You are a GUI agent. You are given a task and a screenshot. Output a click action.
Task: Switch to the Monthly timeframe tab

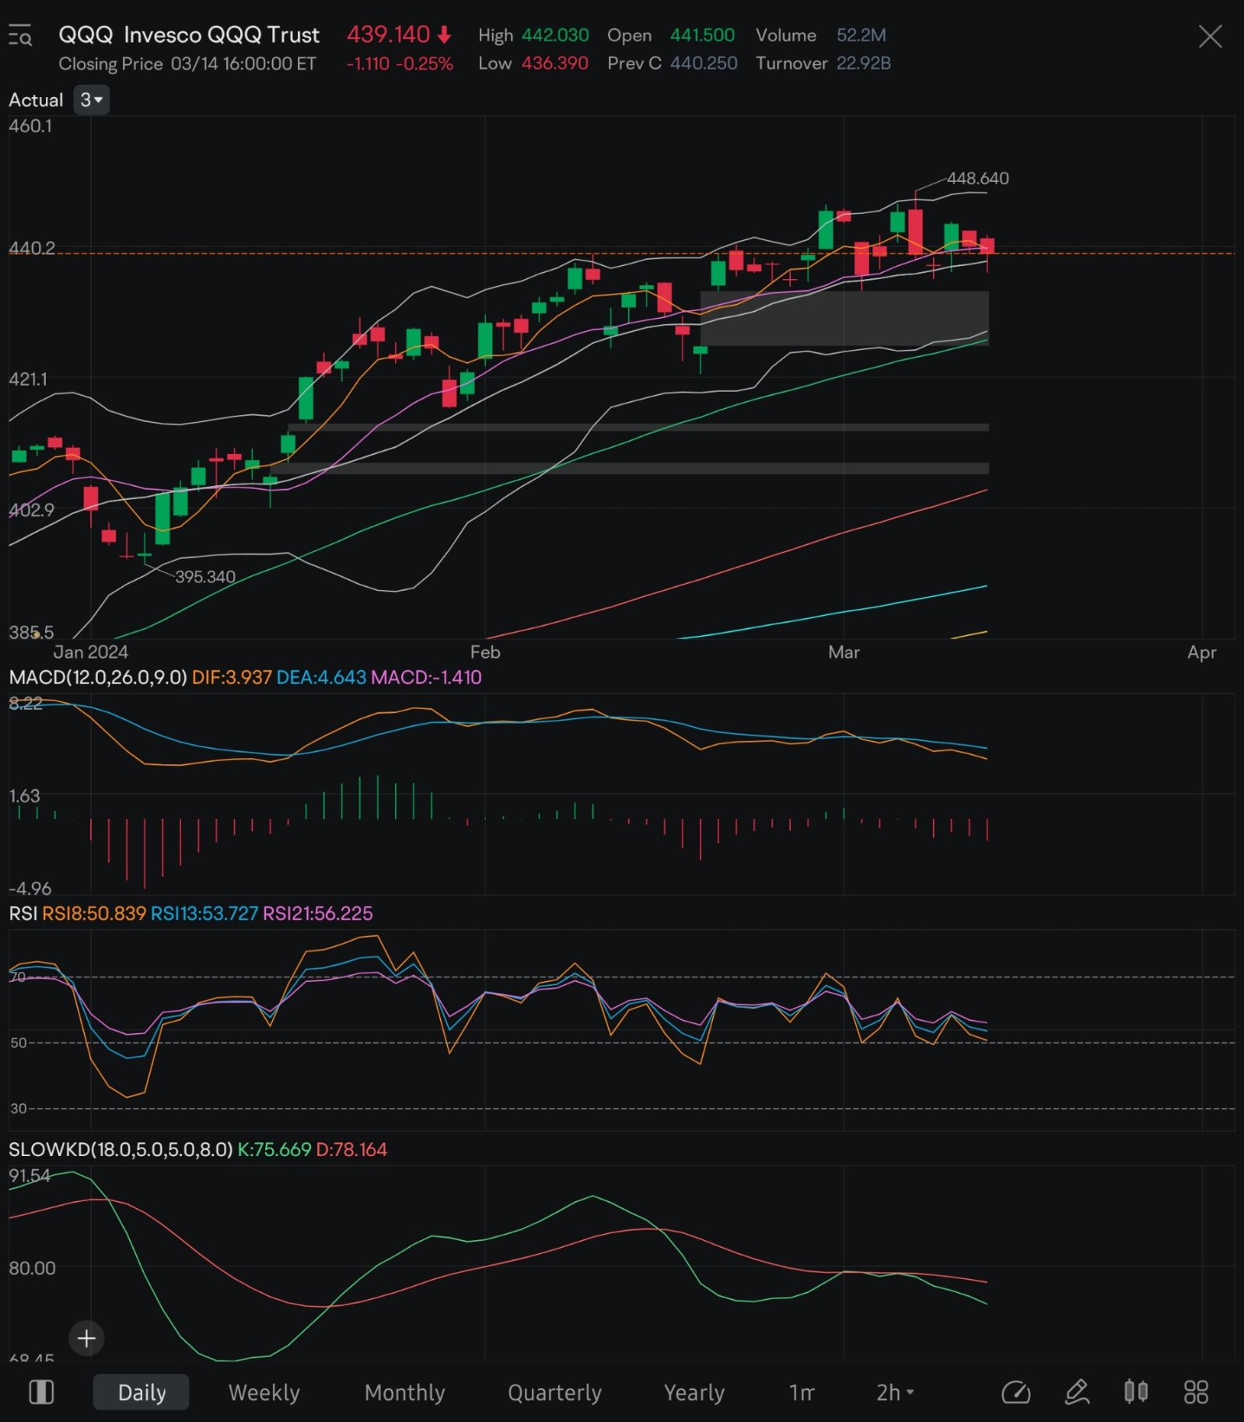404,1392
